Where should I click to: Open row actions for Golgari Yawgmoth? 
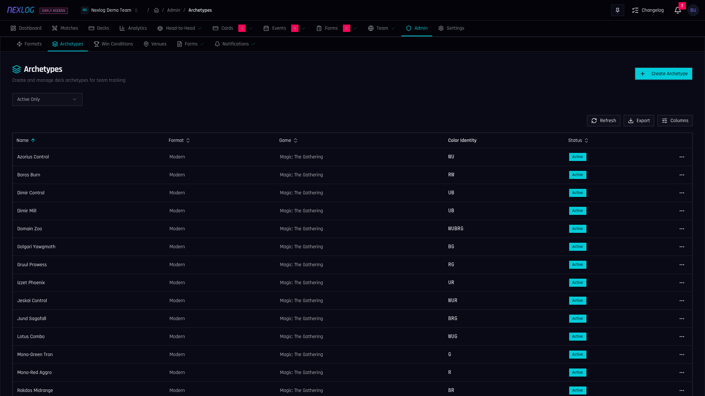coord(682,247)
